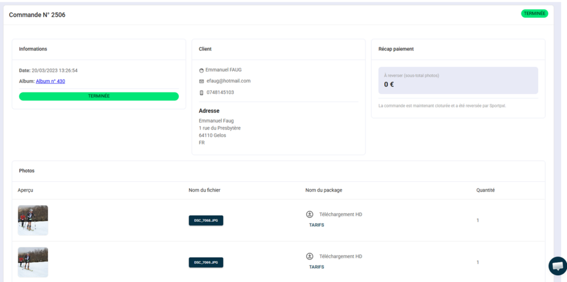
Task: Click the TERMINÉE badge in the order header
Action: click(x=534, y=14)
